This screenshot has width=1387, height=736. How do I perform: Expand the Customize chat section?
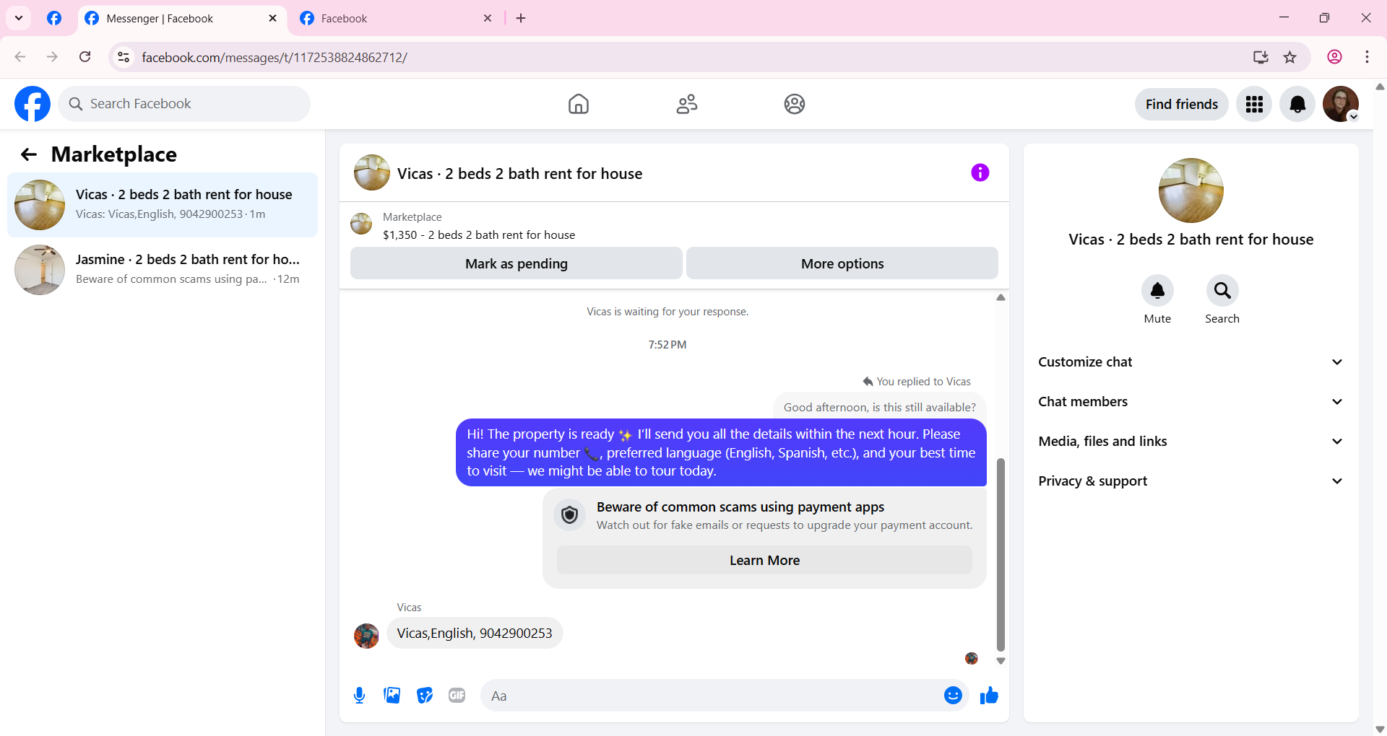(1191, 362)
